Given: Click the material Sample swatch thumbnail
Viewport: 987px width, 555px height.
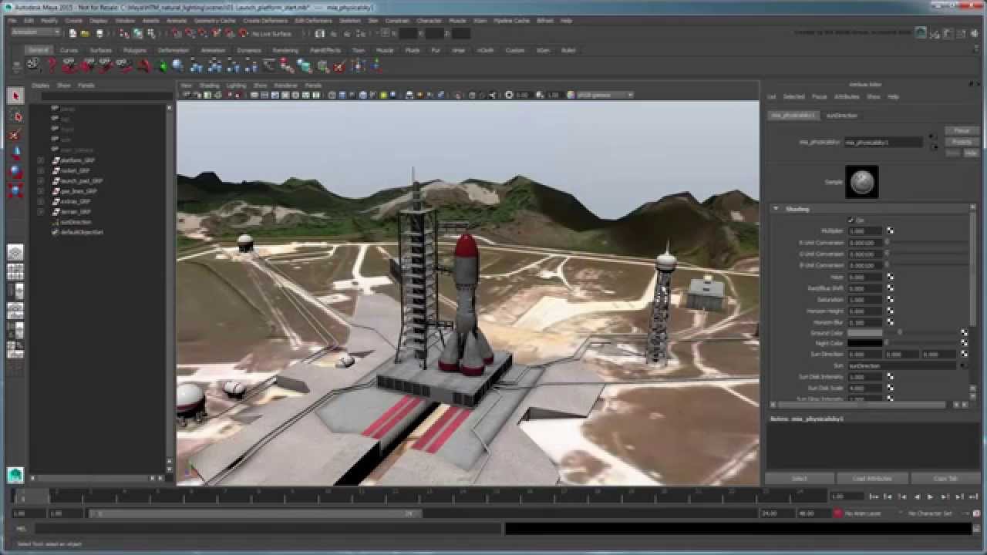Looking at the screenshot, I should [861, 182].
